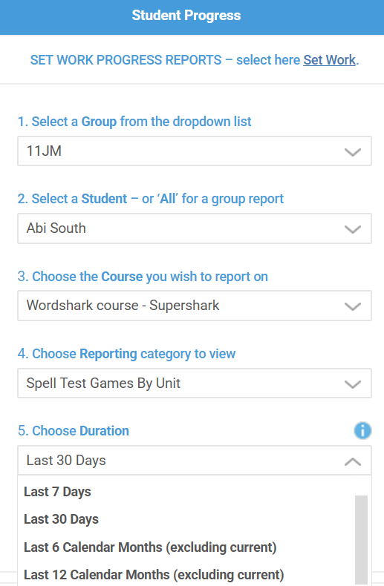Open the Group dropdown showing 11JM
The width and height of the screenshot is (384, 586).
[x=195, y=151]
